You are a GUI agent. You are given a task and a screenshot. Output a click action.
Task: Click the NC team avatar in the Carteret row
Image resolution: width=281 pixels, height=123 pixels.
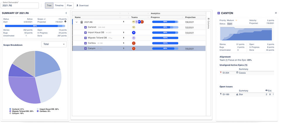pyautogui.click(x=133, y=27)
